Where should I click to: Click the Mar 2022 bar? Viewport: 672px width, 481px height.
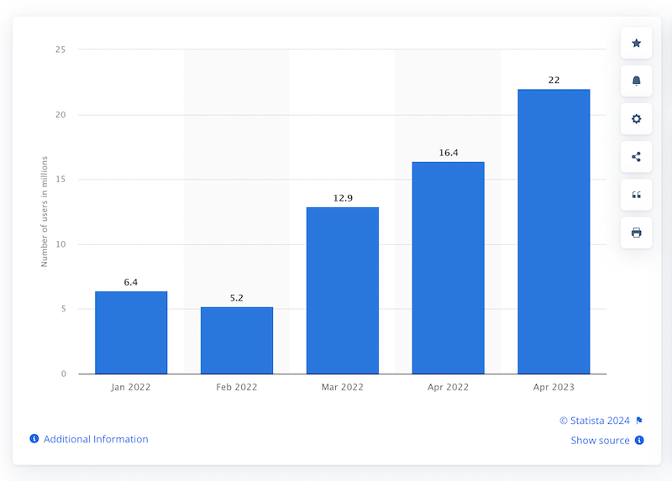343,290
